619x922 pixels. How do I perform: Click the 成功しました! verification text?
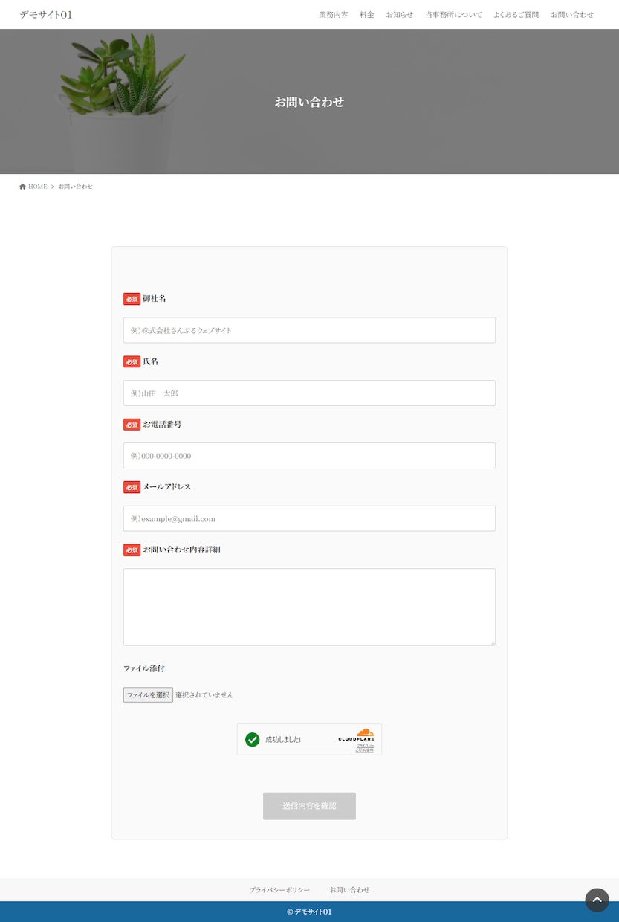(283, 740)
